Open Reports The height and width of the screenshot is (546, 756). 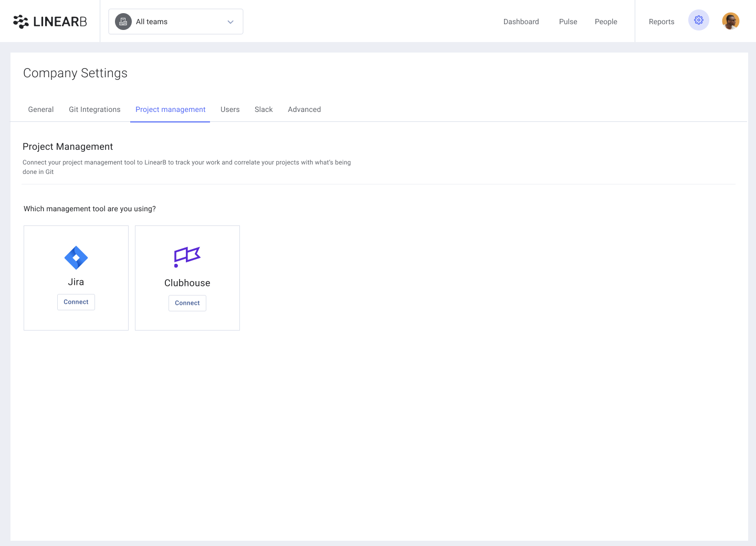point(661,22)
